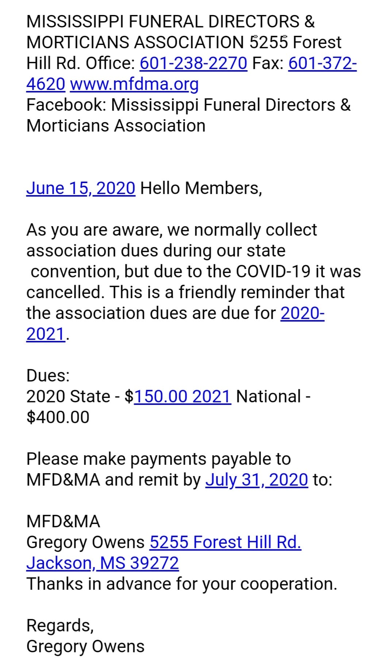Tap the 'Dues:' label

[48, 376]
